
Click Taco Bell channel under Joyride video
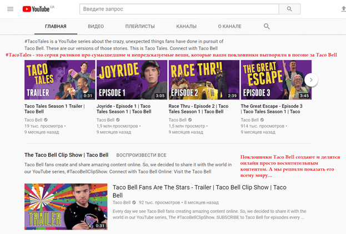click(106, 120)
